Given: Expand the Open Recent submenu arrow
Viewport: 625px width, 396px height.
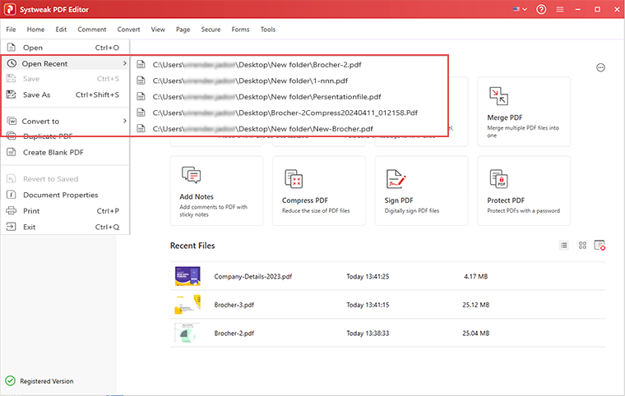Looking at the screenshot, I should click(124, 63).
